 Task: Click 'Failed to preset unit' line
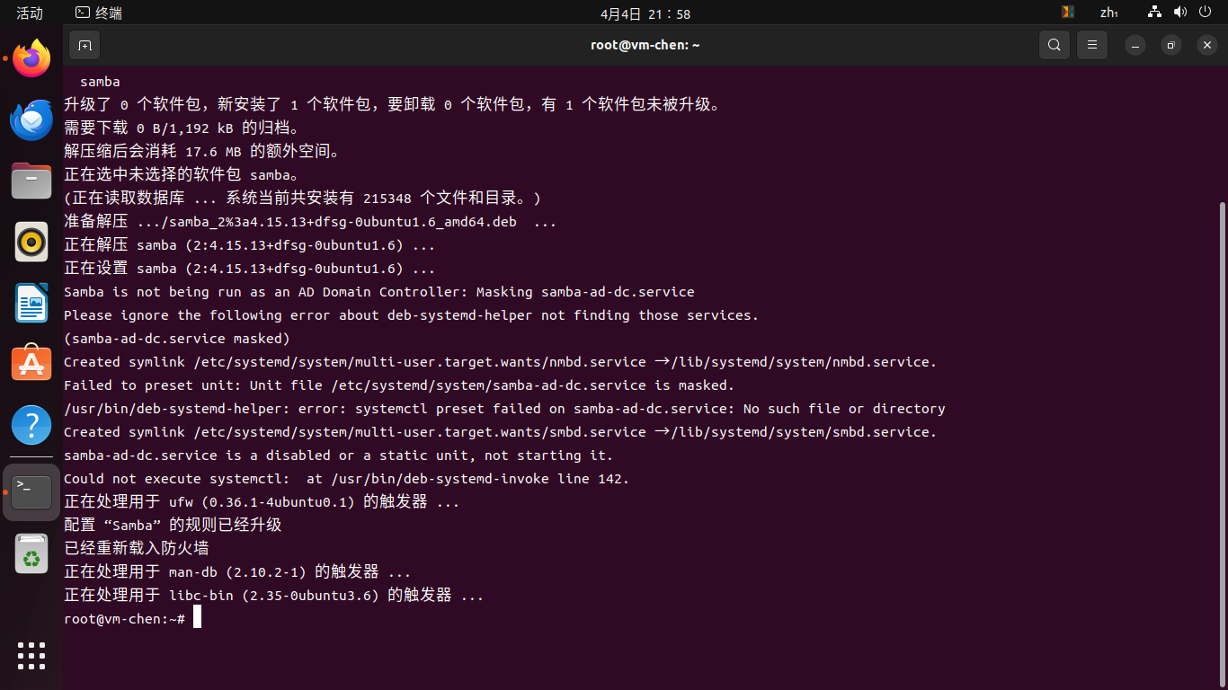pos(399,385)
